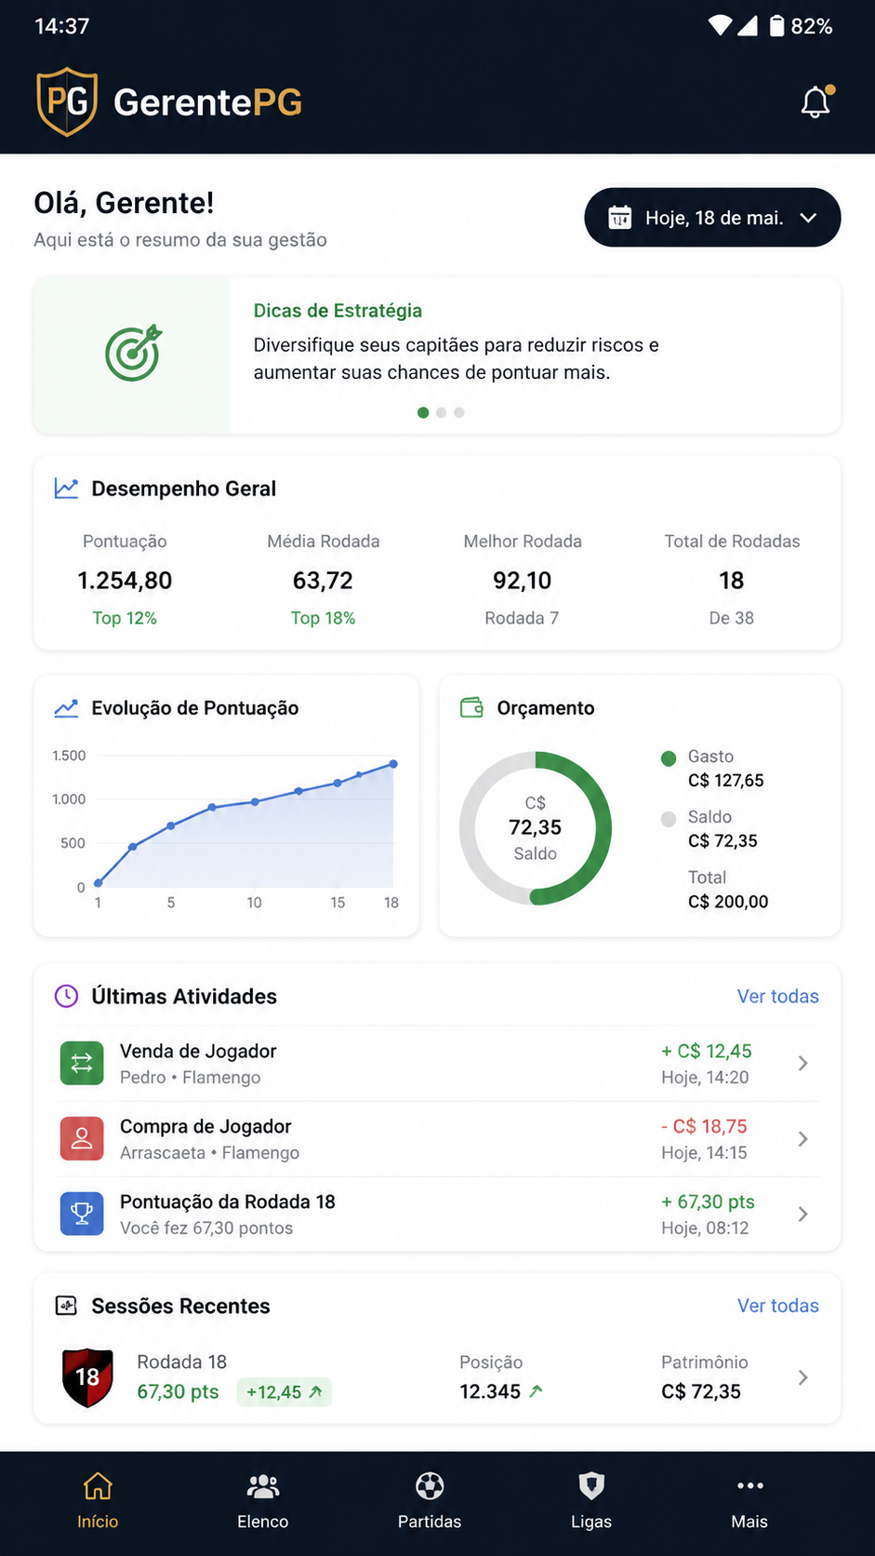
Task: Click the Arrascaeta • Flamengo subtitle
Action: click(209, 1153)
